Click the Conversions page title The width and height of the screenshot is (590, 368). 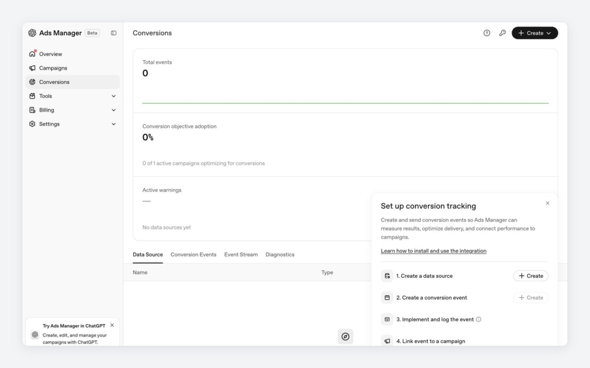(x=152, y=33)
